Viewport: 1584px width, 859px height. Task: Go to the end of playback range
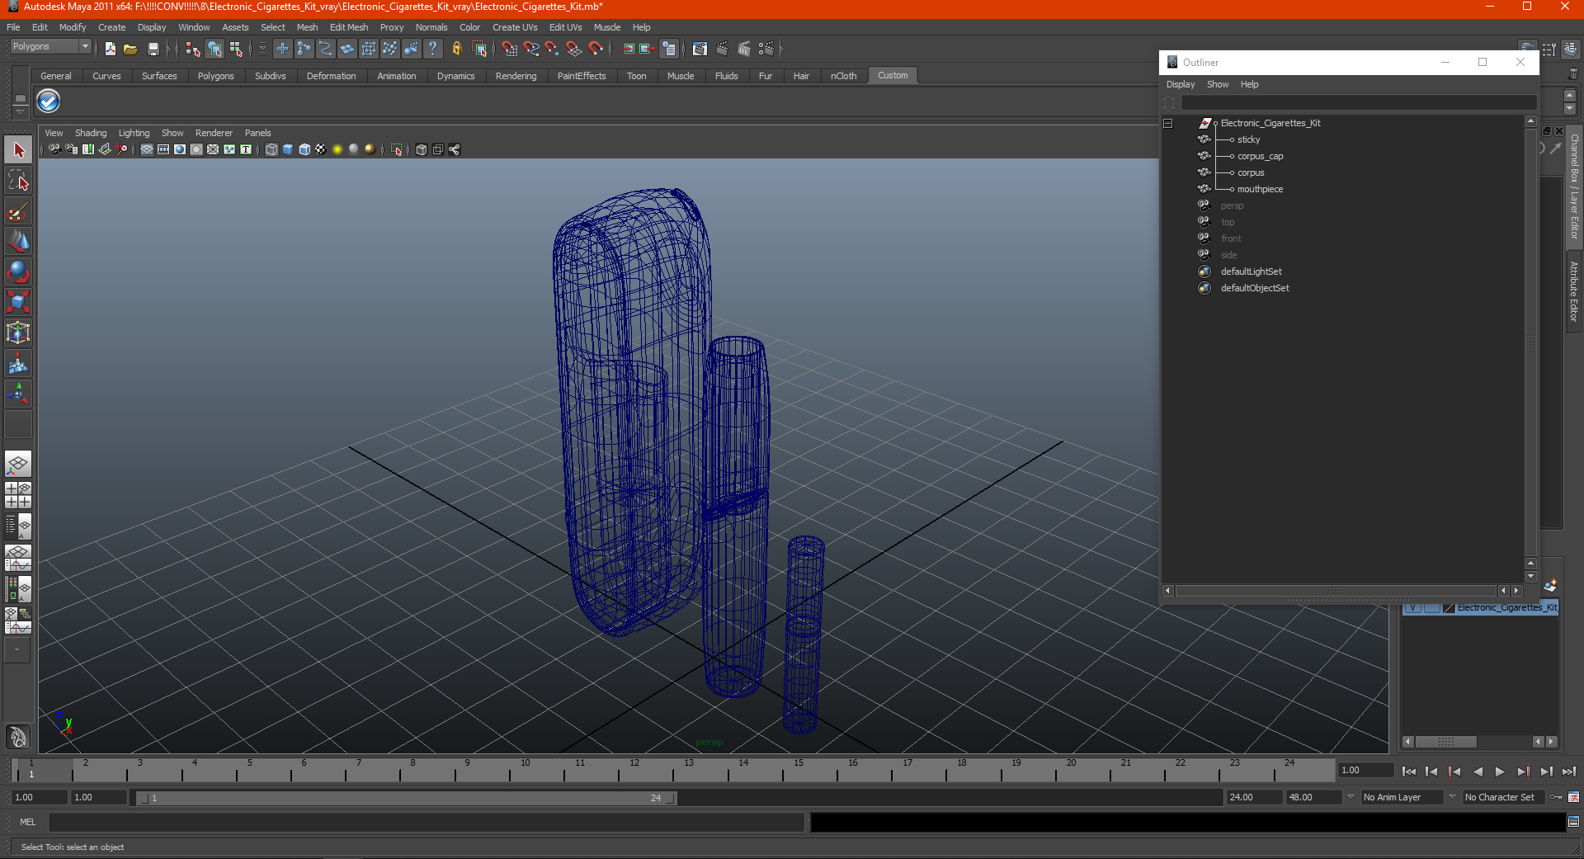(x=1569, y=772)
